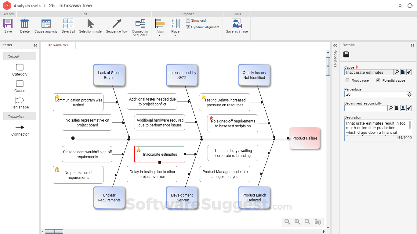
Task: Click the folder icon in canvas zoom bar
Action: (x=318, y=222)
